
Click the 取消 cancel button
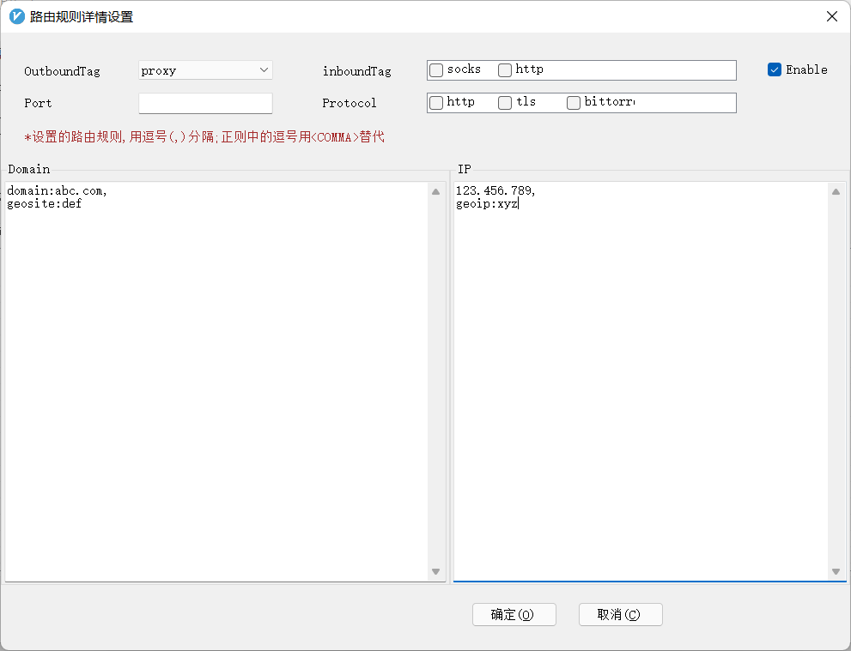coord(620,614)
